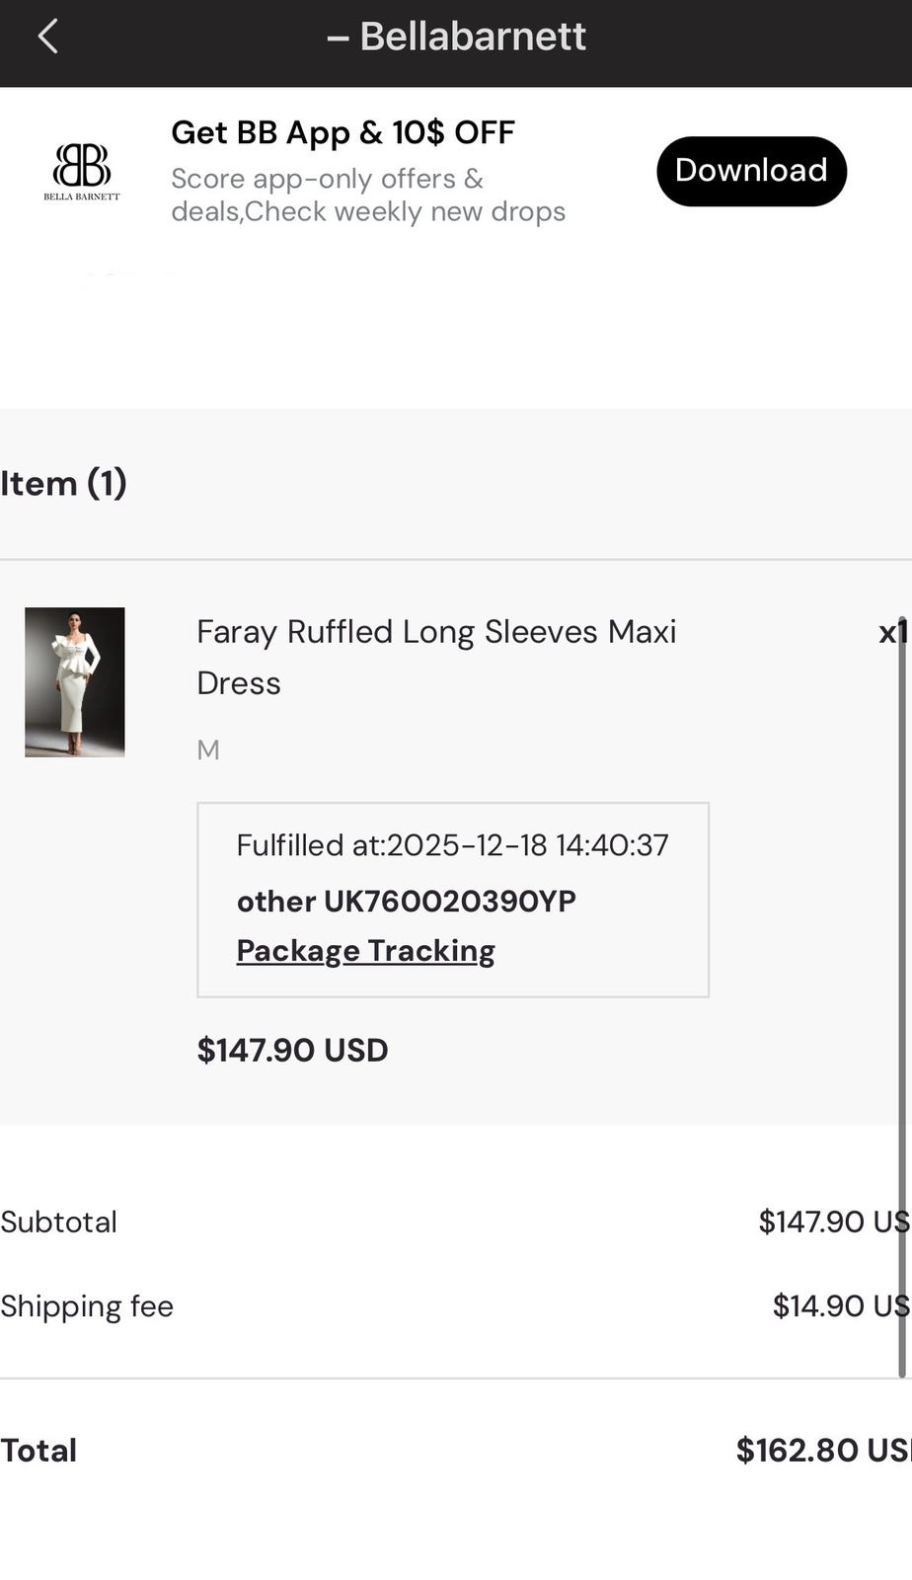Viewport: 912px width, 1580px height.
Task: Select the white dress product thumbnail
Action: click(x=75, y=682)
